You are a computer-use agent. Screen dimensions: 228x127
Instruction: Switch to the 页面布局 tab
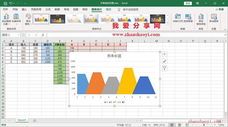[x=36, y=9]
